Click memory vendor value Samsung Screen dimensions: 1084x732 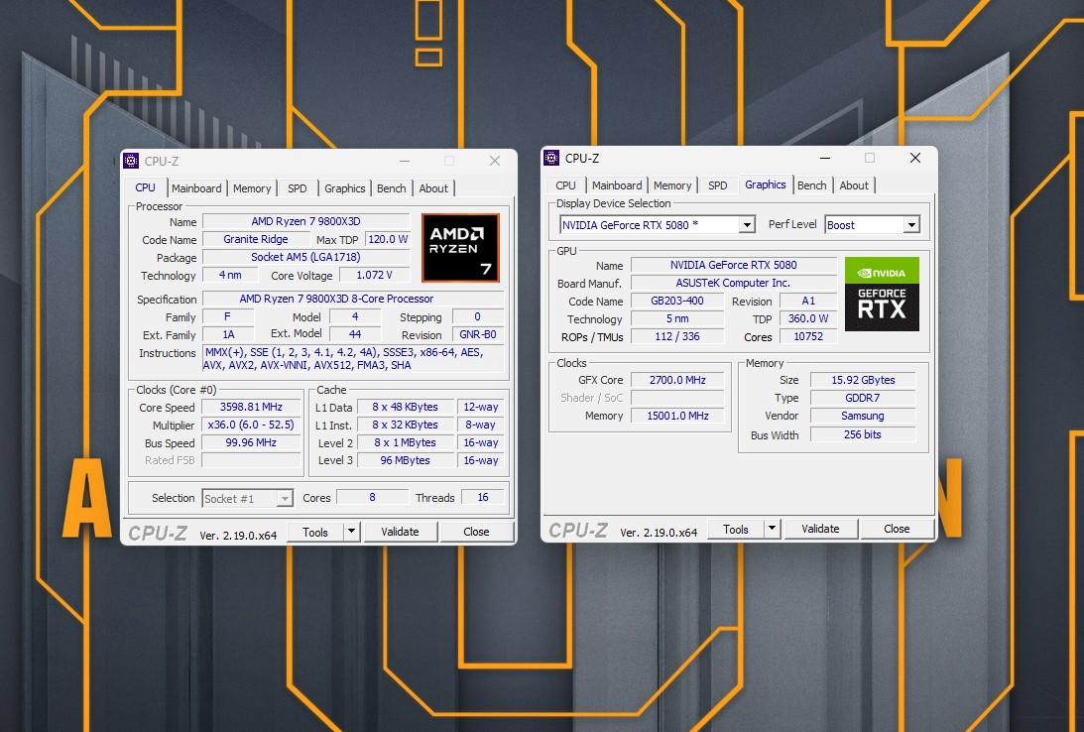coord(863,417)
